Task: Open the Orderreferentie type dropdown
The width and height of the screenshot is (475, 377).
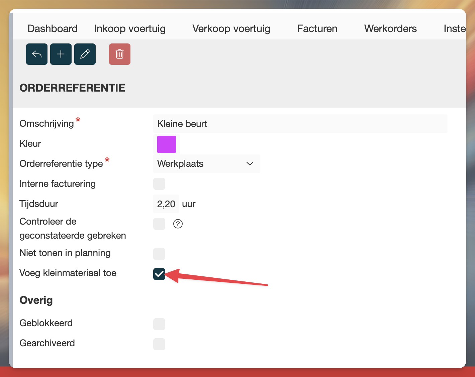Action: tap(206, 164)
